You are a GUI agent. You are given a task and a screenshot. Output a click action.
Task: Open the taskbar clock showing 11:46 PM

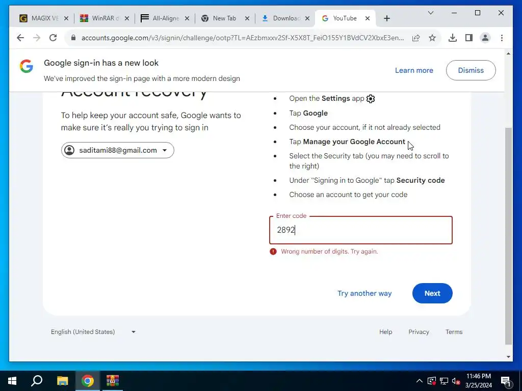(478, 381)
